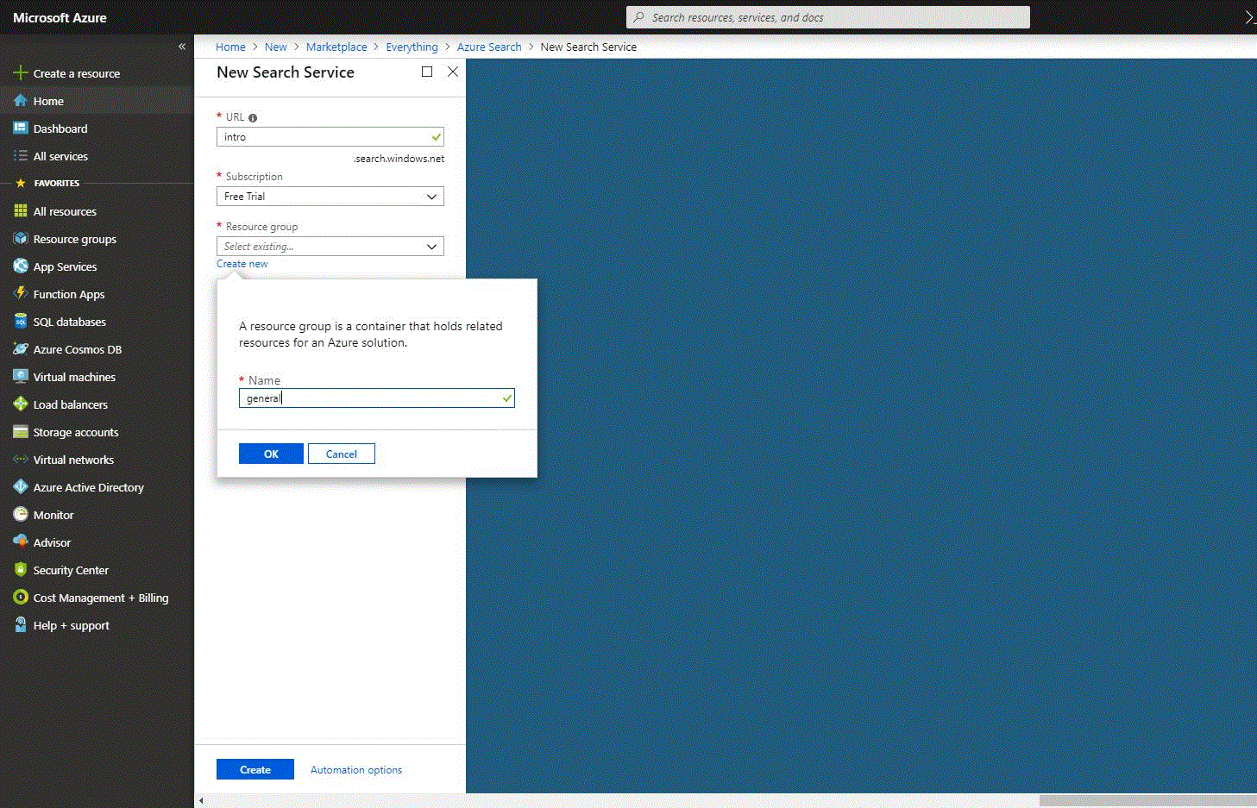This screenshot has height=808, width=1257.
Task: Click the Load balancers icon
Action: (x=21, y=404)
